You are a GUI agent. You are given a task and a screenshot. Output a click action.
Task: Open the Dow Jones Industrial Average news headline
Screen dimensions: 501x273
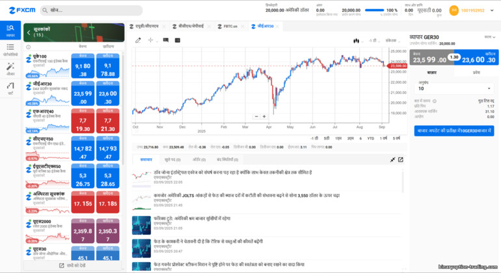(233, 172)
